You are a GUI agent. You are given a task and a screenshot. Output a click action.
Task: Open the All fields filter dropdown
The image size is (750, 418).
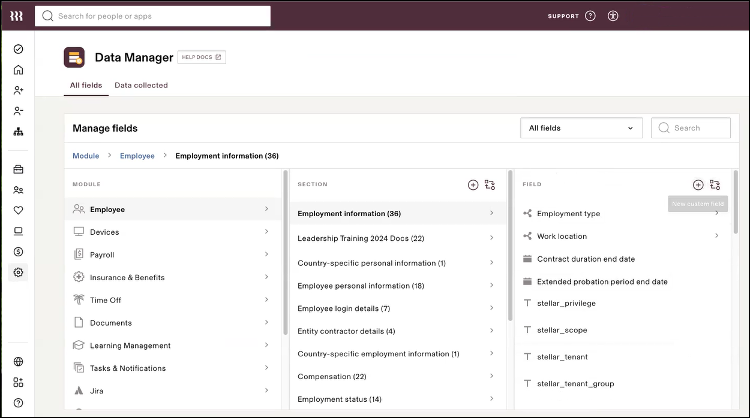point(581,128)
